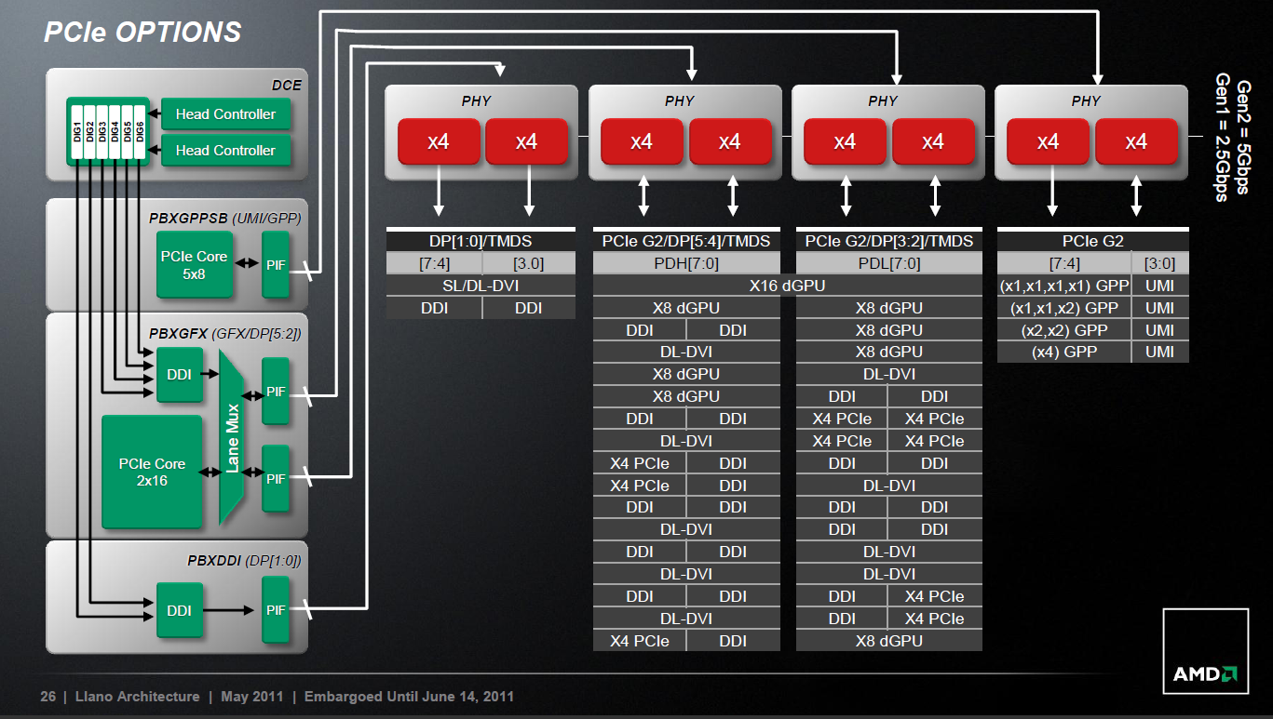
Task: Click the Lane Mux block
Action: pos(232,437)
